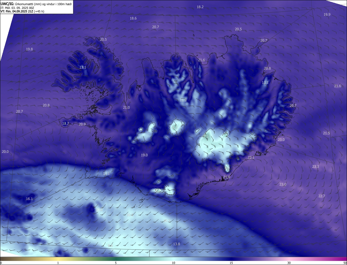Click the 11.3 value label
Screen dimensions: 347x265
click(183, 100)
